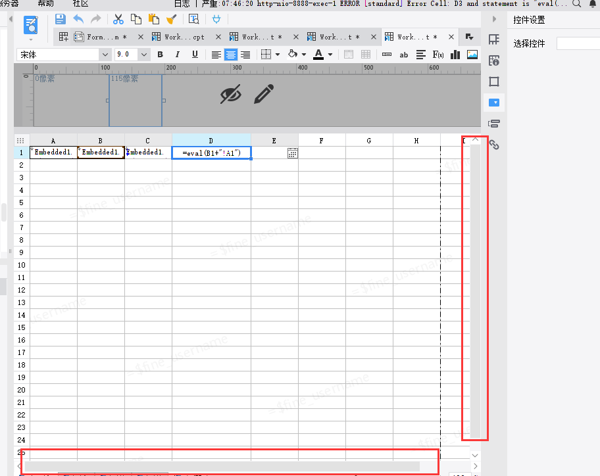Screen dimensions: 600x476
Task: Click the fill color bucket
Action: (293, 55)
